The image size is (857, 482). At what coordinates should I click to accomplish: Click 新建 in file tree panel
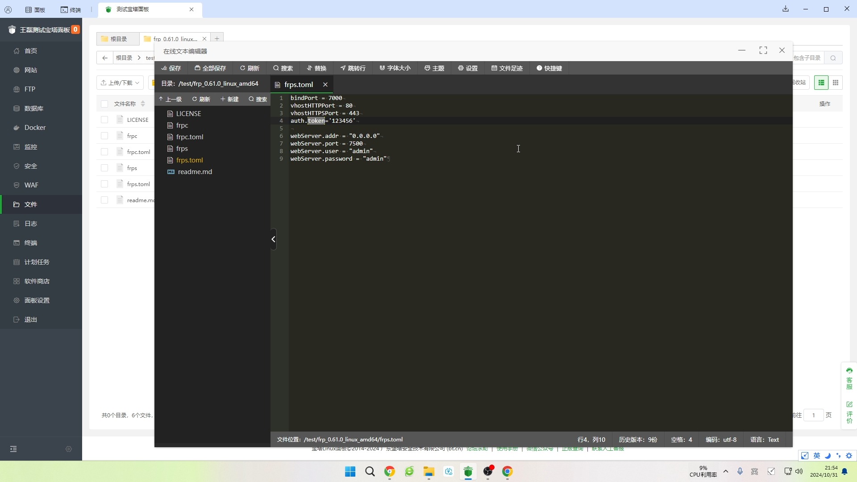click(x=229, y=99)
